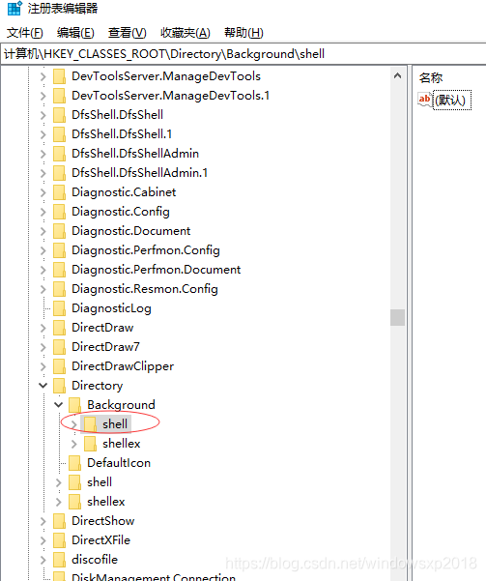486x581 pixels.
Task: Click the ab string value icon for (默认)
Action: click(x=424, y=100)
